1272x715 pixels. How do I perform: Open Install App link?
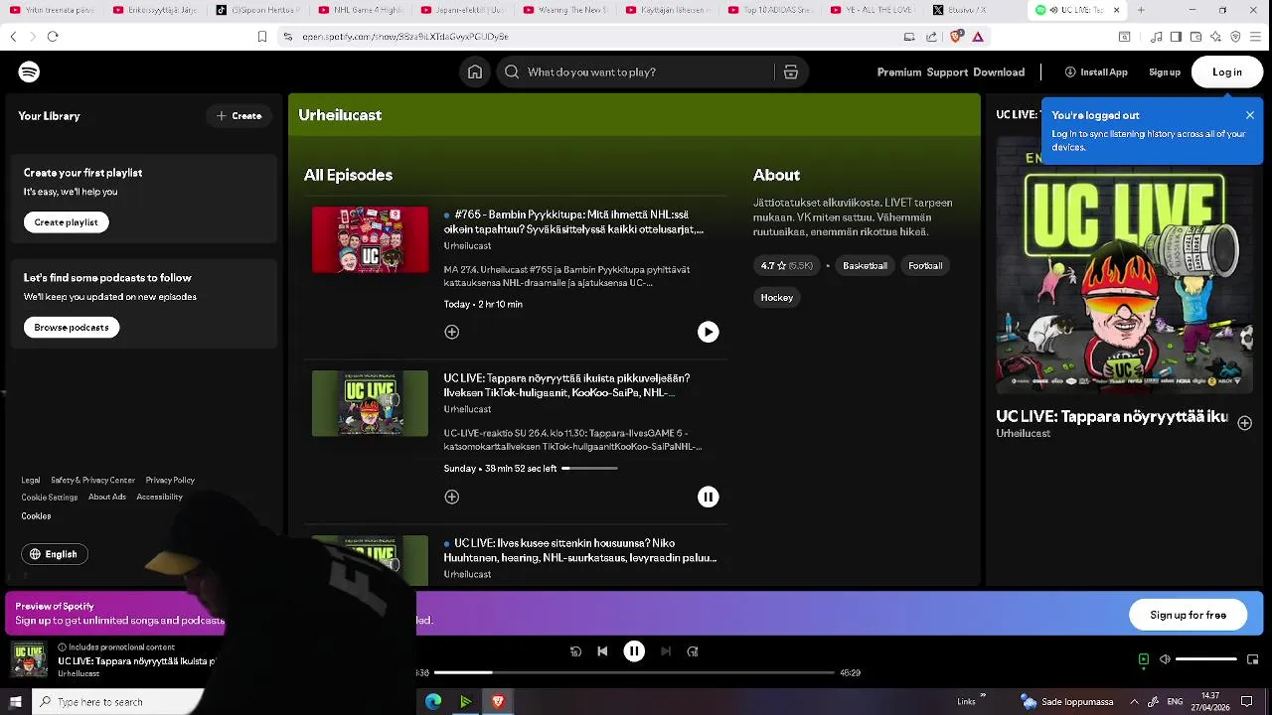(x=1096, y=72)
